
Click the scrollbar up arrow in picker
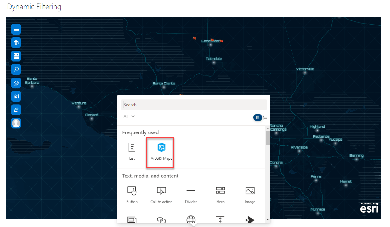point(268,128)
